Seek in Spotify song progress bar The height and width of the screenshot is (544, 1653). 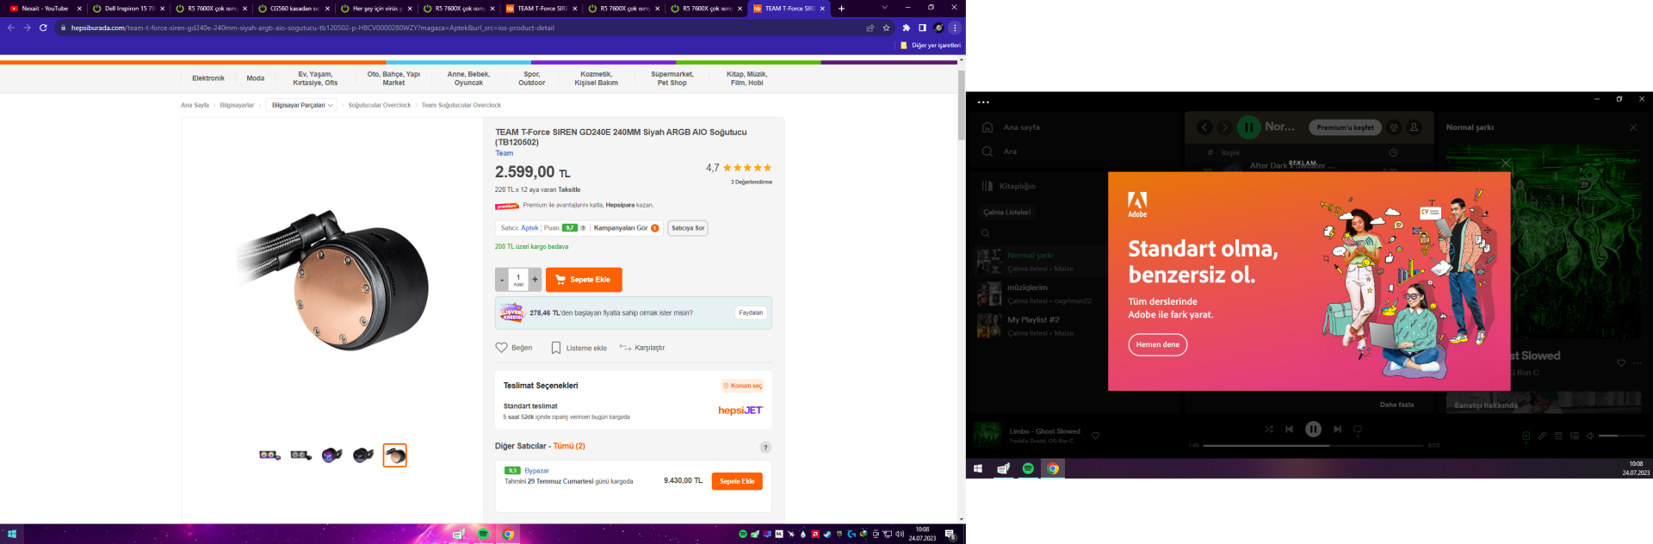[x=1313, y=445]
